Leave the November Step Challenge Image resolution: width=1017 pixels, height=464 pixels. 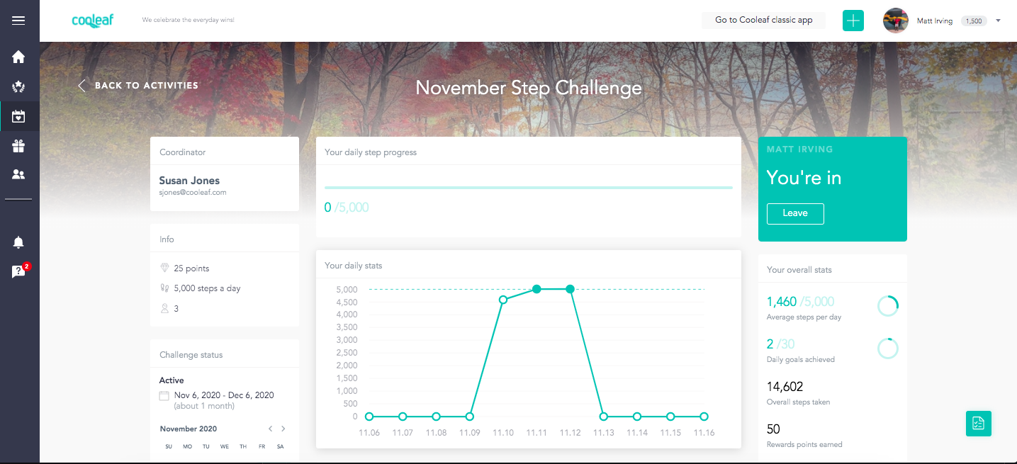coord(795,213)
